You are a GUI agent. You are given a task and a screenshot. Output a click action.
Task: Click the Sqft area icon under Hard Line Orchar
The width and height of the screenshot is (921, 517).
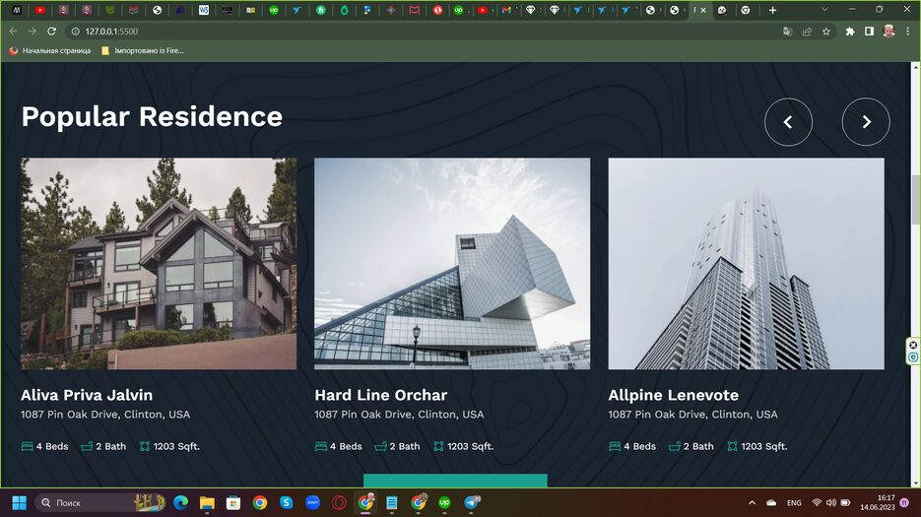point(438,446)
